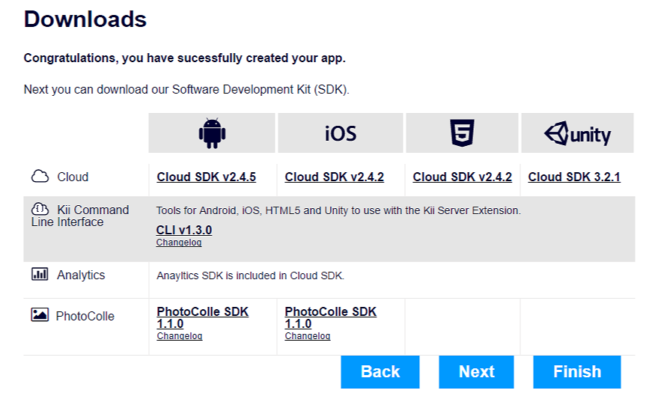Click the iOS platform header
Screen dimensions: 664x402
coord(341,133)
